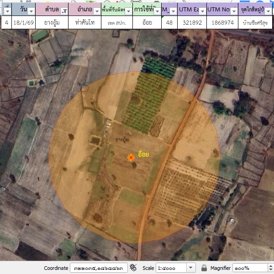Open filter arrow on จุดใกล้หมู่บ้าน column
The height and width of the screenshot is (274, 274).
tap(269, 11)
